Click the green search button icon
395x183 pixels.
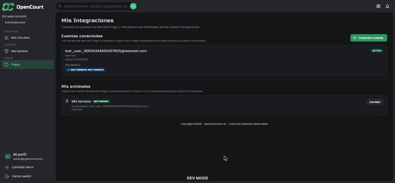133,6
